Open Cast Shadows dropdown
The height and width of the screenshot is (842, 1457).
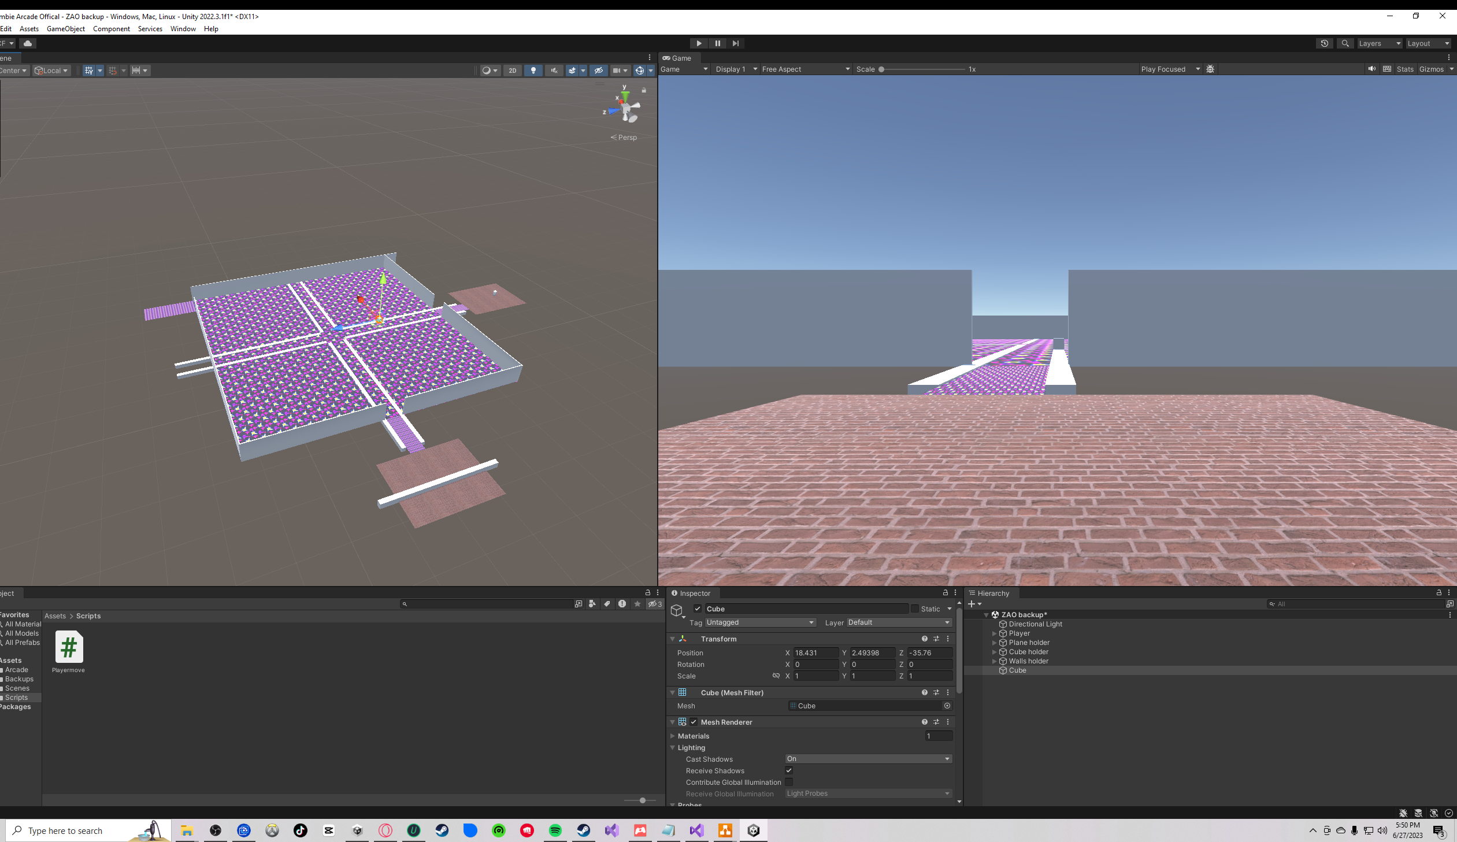click(x=869, y=759)
